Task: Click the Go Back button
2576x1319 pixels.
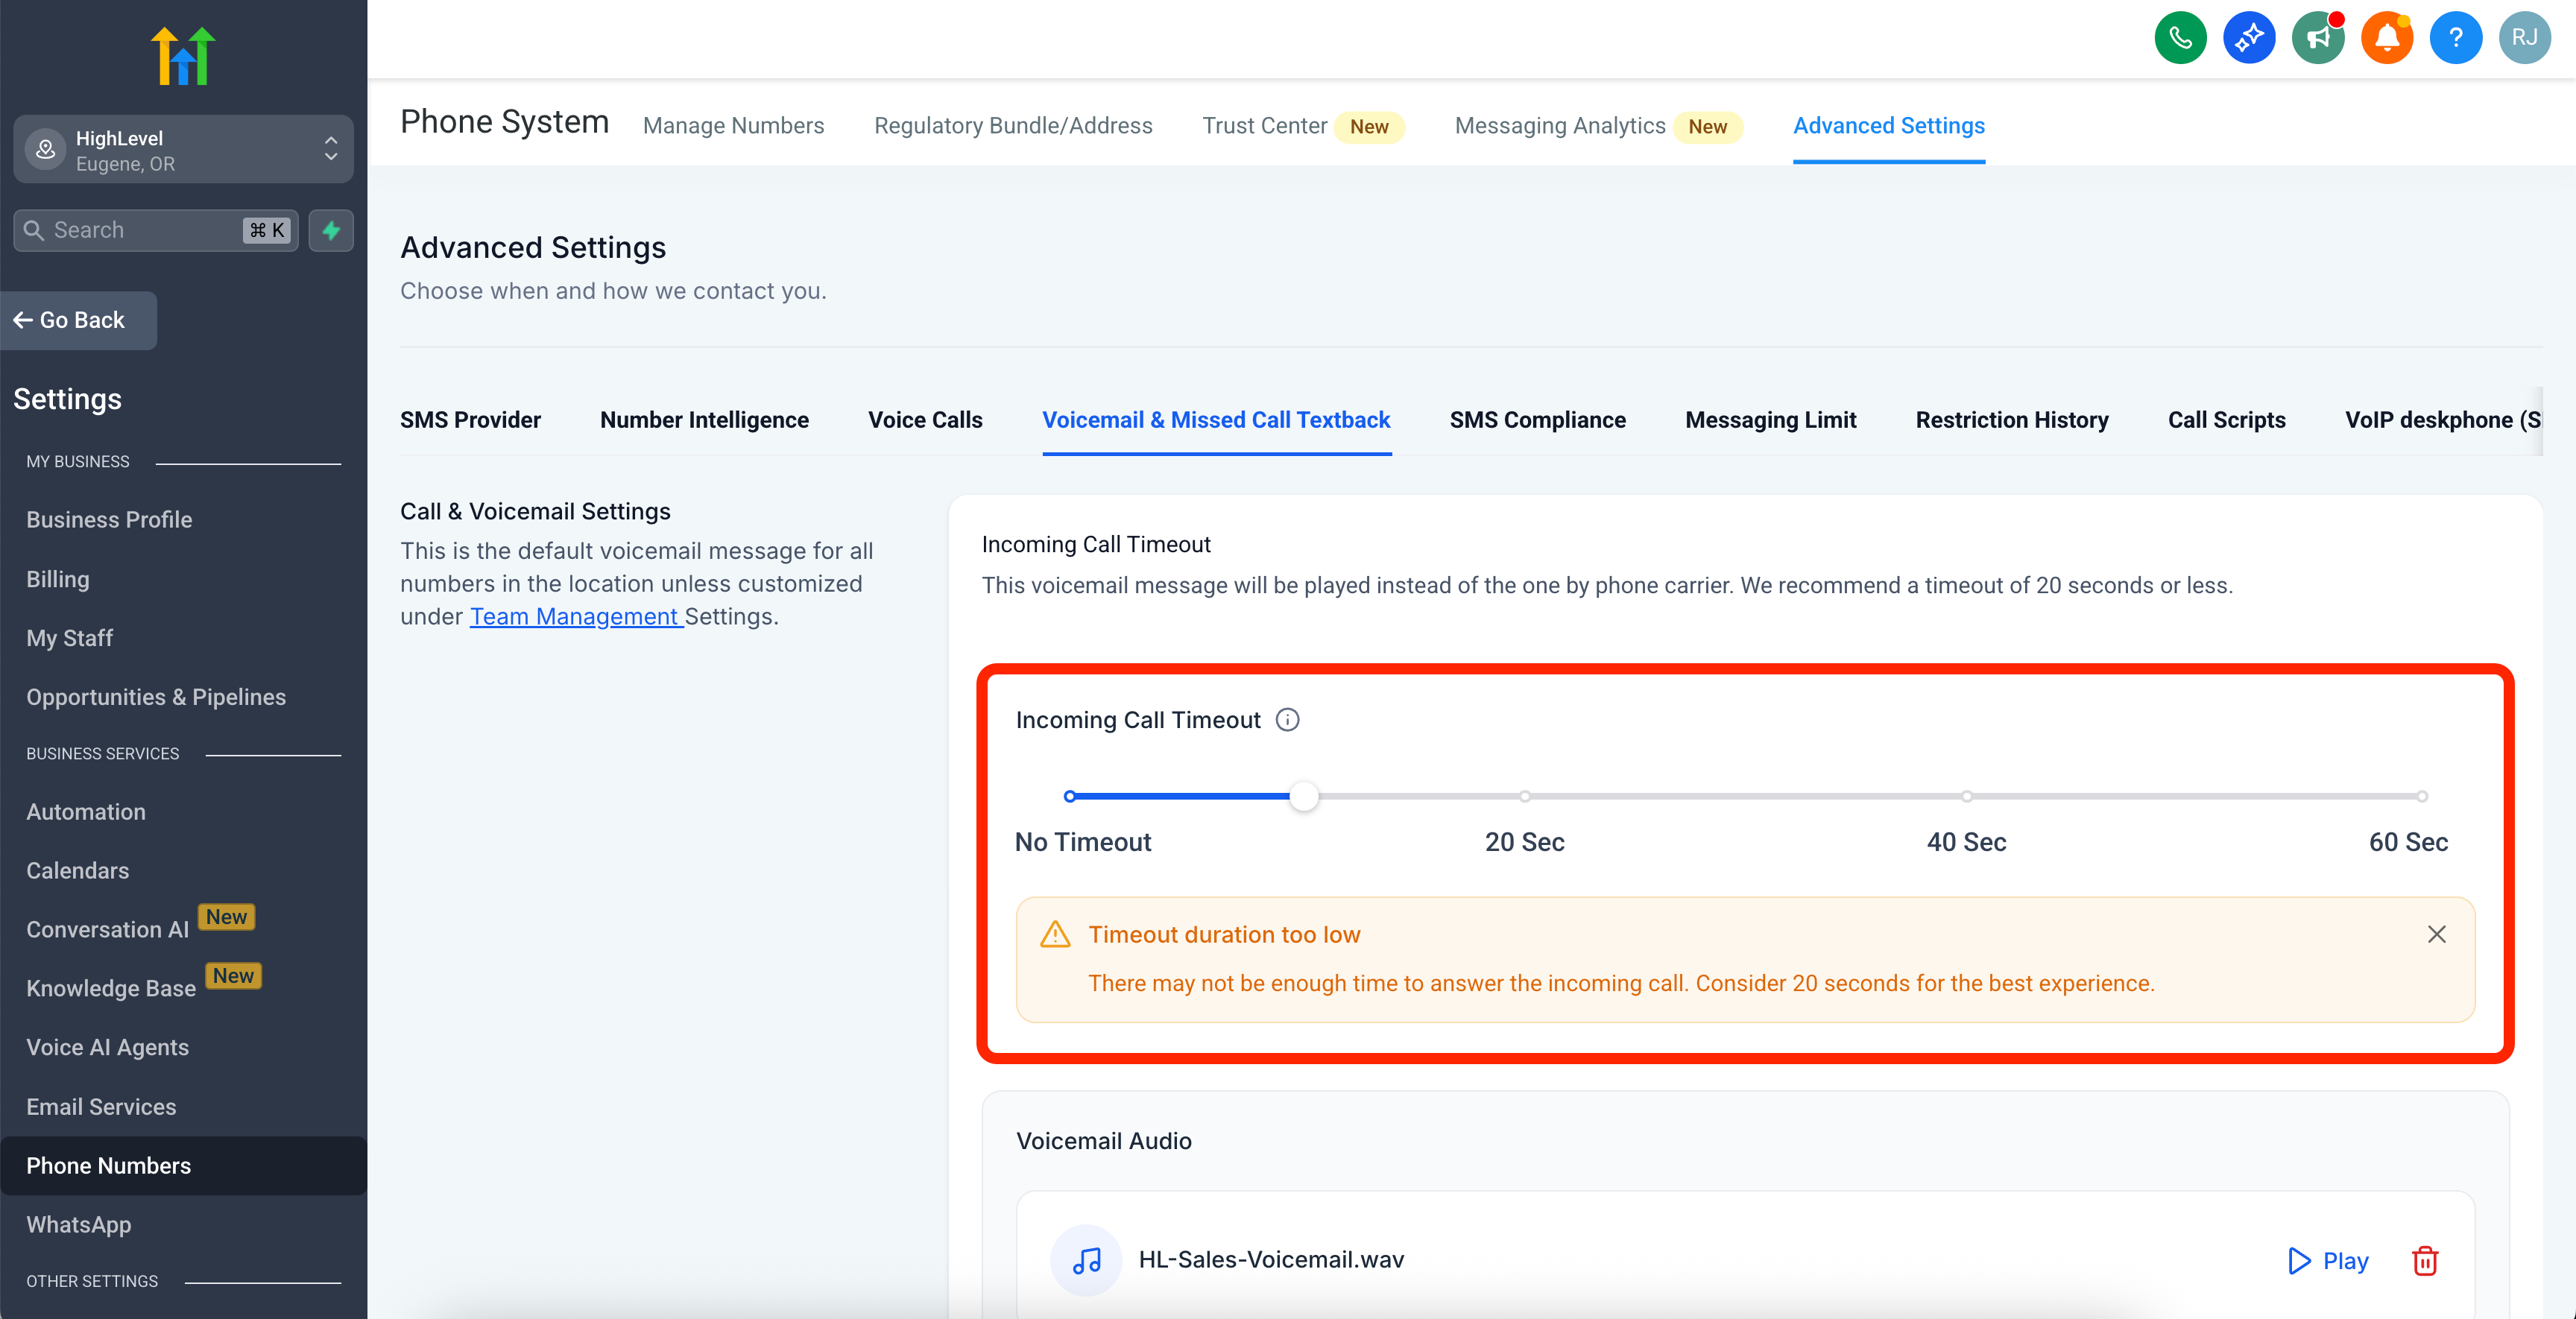Action: click(x=70, y=320)
